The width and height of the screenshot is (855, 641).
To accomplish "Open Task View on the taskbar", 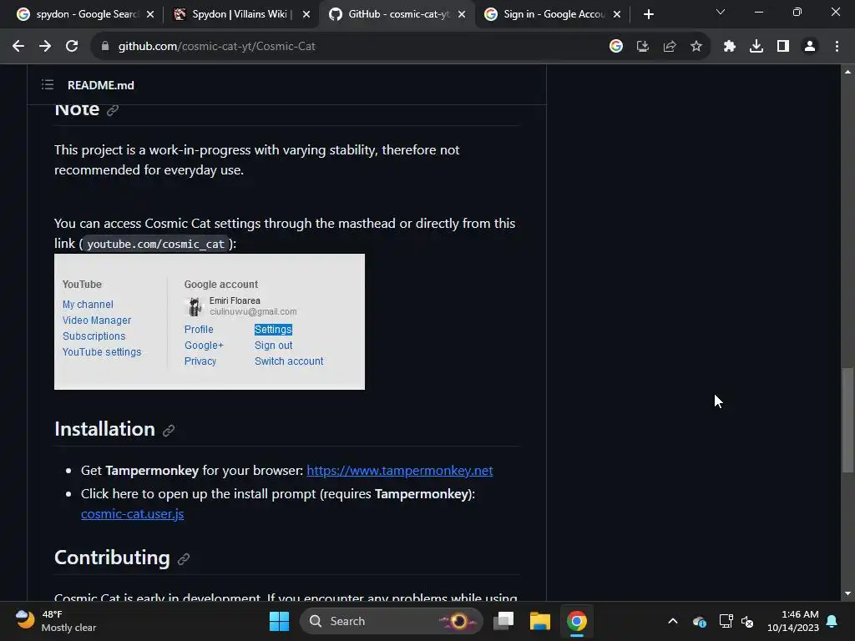I will point(503,621).
